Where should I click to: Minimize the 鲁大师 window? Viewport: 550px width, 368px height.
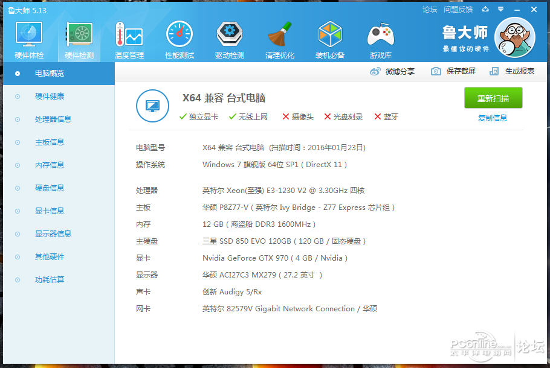click(517, 10)
